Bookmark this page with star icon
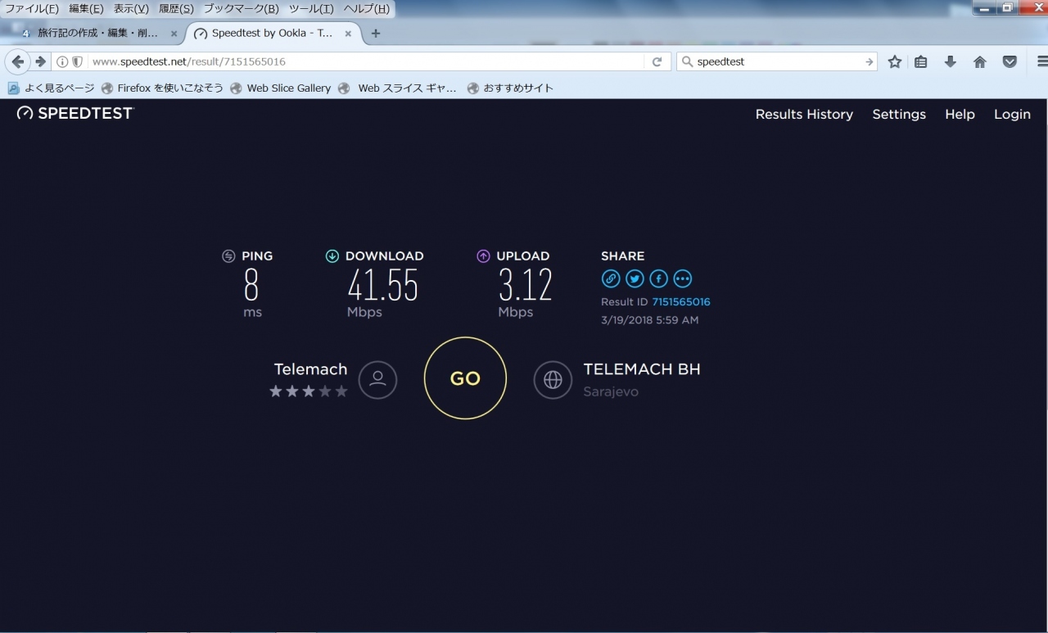This screenshot has height=633, width=1048. click(x=895, y=61)
